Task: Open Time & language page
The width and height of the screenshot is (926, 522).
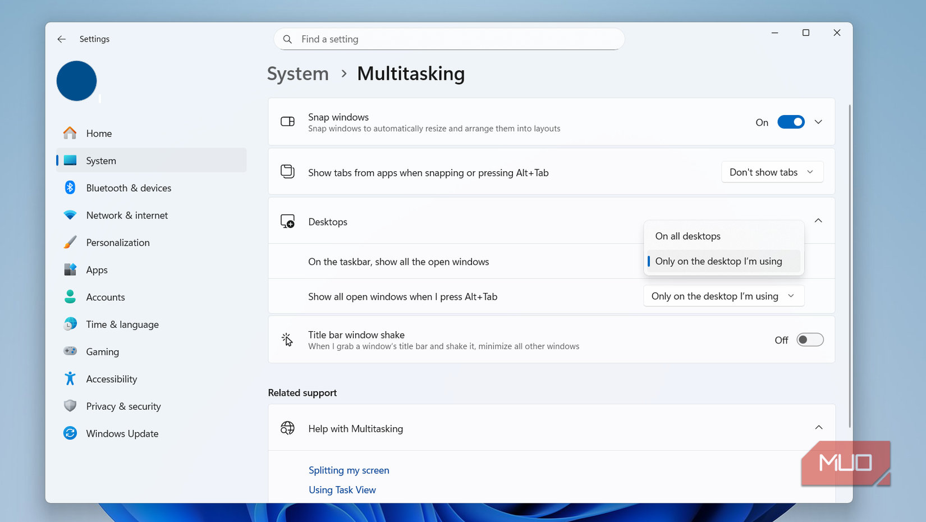Action: pyautogui.click(x=151, y=324)
